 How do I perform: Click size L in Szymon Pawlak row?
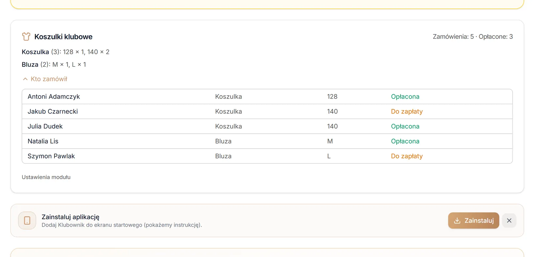tap(329, 156)
